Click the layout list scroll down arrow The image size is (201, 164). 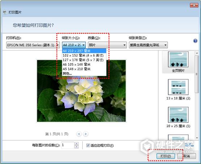[197, 138]
